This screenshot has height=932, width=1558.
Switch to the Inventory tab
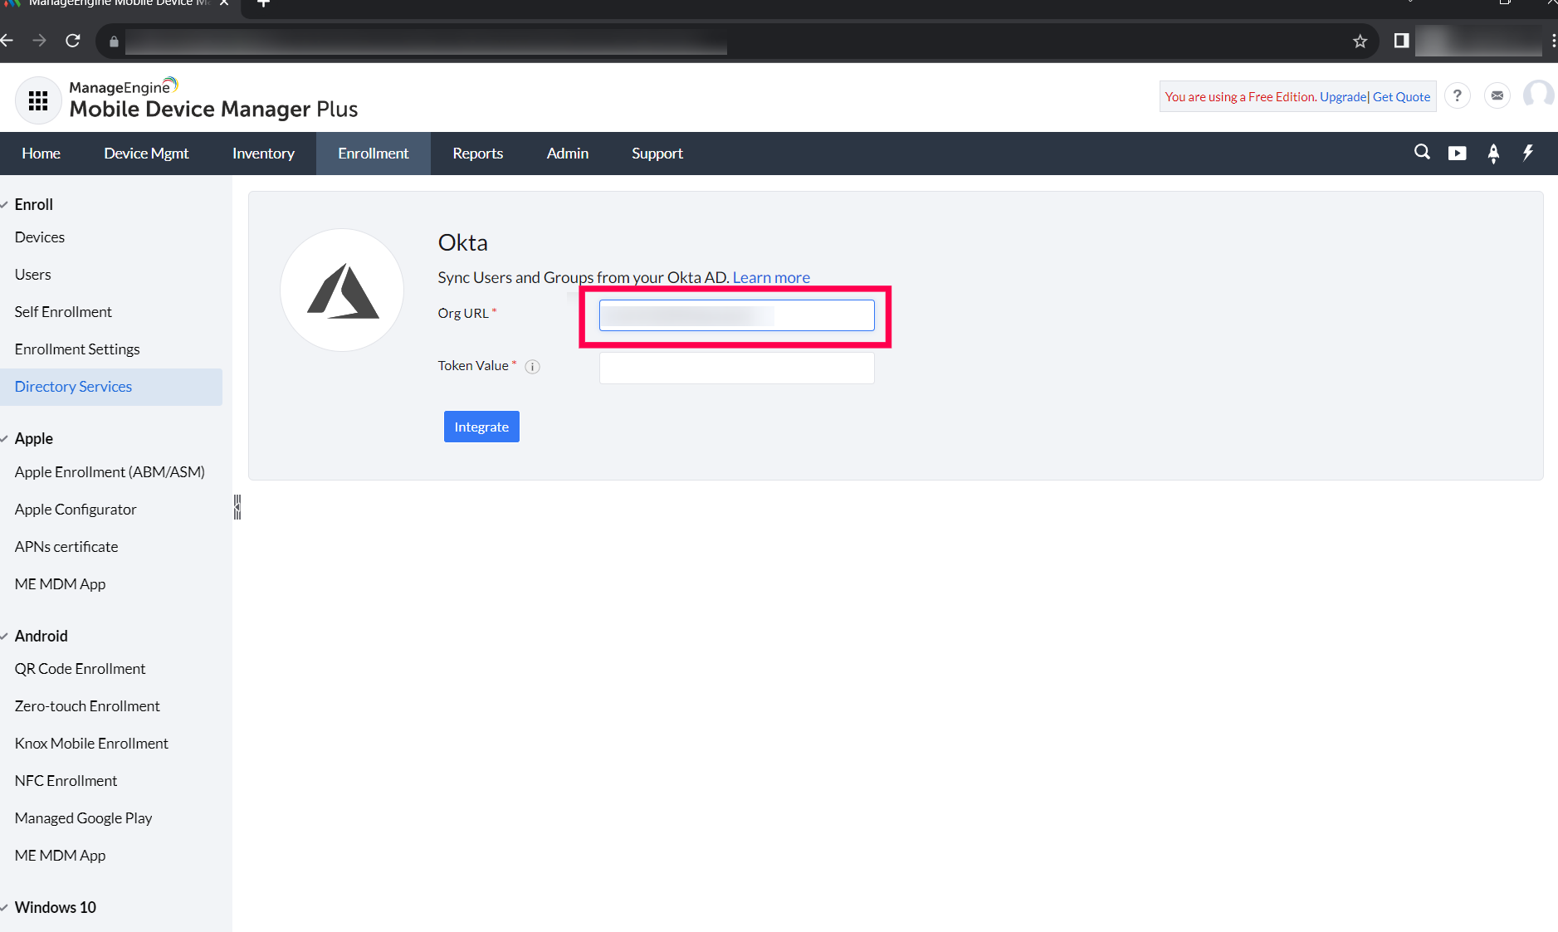pyautogui.click(x=263, y=154)
